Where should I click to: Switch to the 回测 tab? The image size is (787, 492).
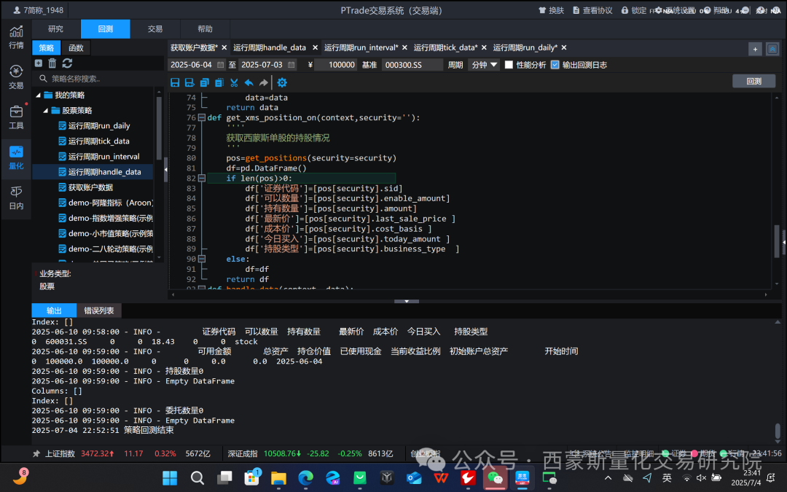[106, 29]
